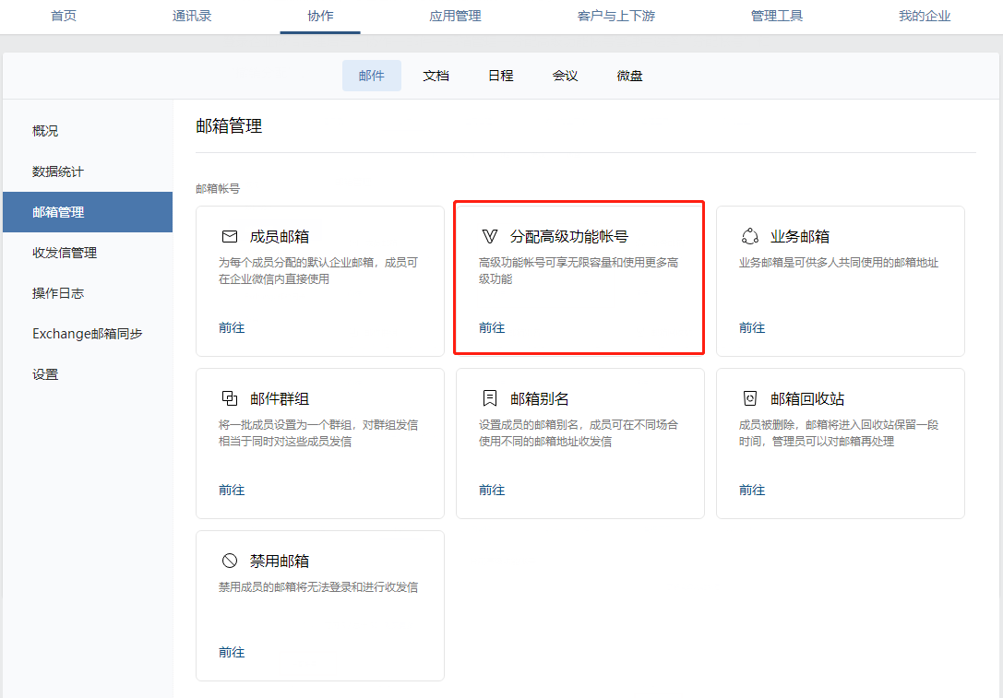This screenshot has width=1003, height=698.
Task: Open 前往 link under 成员邮箱
Action: pyautogui.click(x=232, y=327)
